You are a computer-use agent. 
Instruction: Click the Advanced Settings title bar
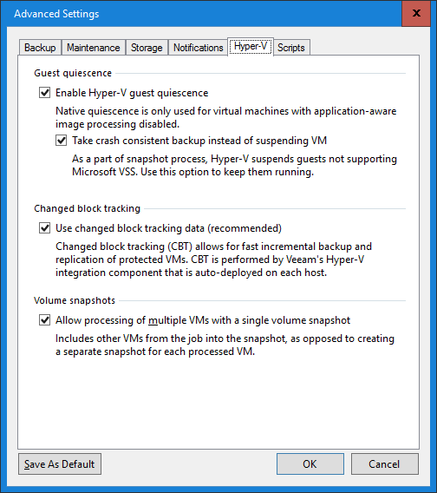point(201,14)
